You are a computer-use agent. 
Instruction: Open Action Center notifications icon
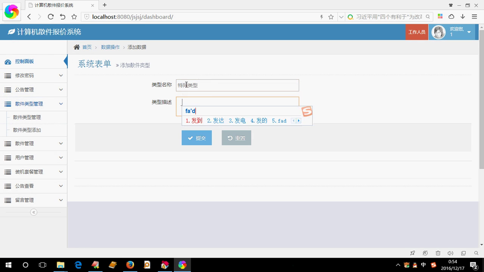pos(473,265)
